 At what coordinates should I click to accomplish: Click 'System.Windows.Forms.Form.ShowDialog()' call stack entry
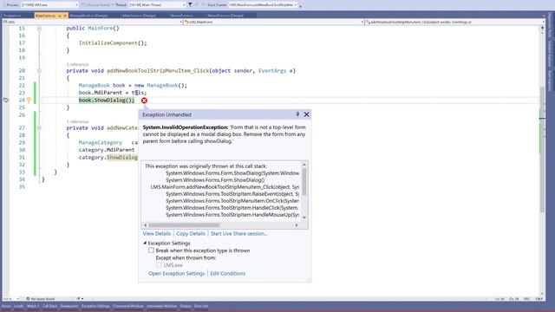[x=215, y=180]
